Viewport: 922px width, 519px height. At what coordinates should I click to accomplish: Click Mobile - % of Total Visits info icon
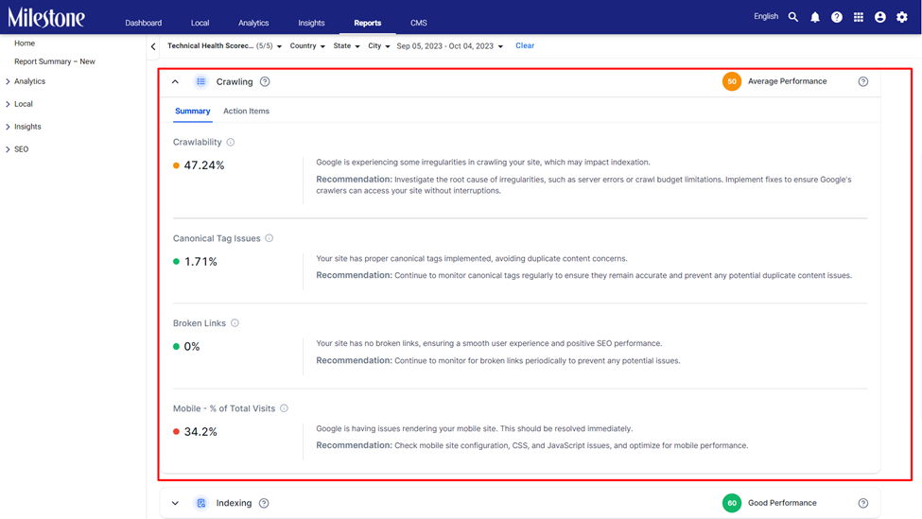[x=284, y=408]
